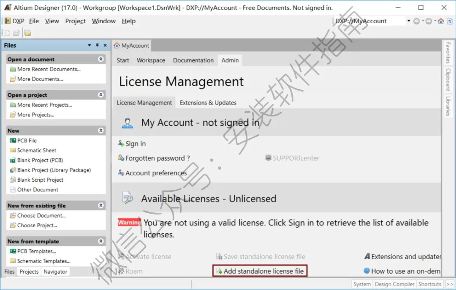Expand hidden status bar panels with >> button

[450, 284]
